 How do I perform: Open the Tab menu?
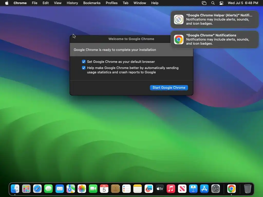[x=125, y=3]
